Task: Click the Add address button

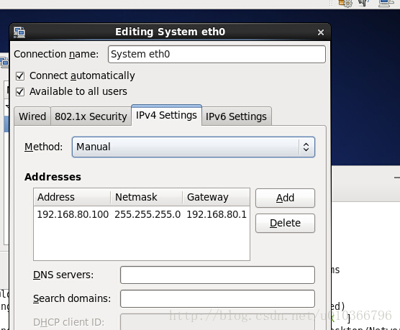Action: tap(285, 198)
